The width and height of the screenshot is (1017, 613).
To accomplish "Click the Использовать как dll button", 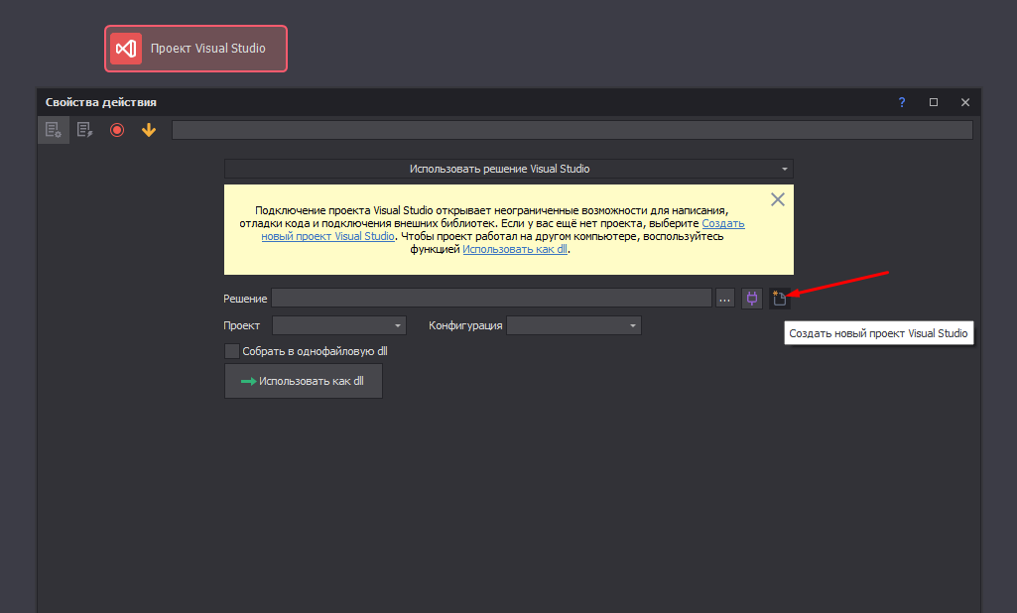I will pos(304,381).
